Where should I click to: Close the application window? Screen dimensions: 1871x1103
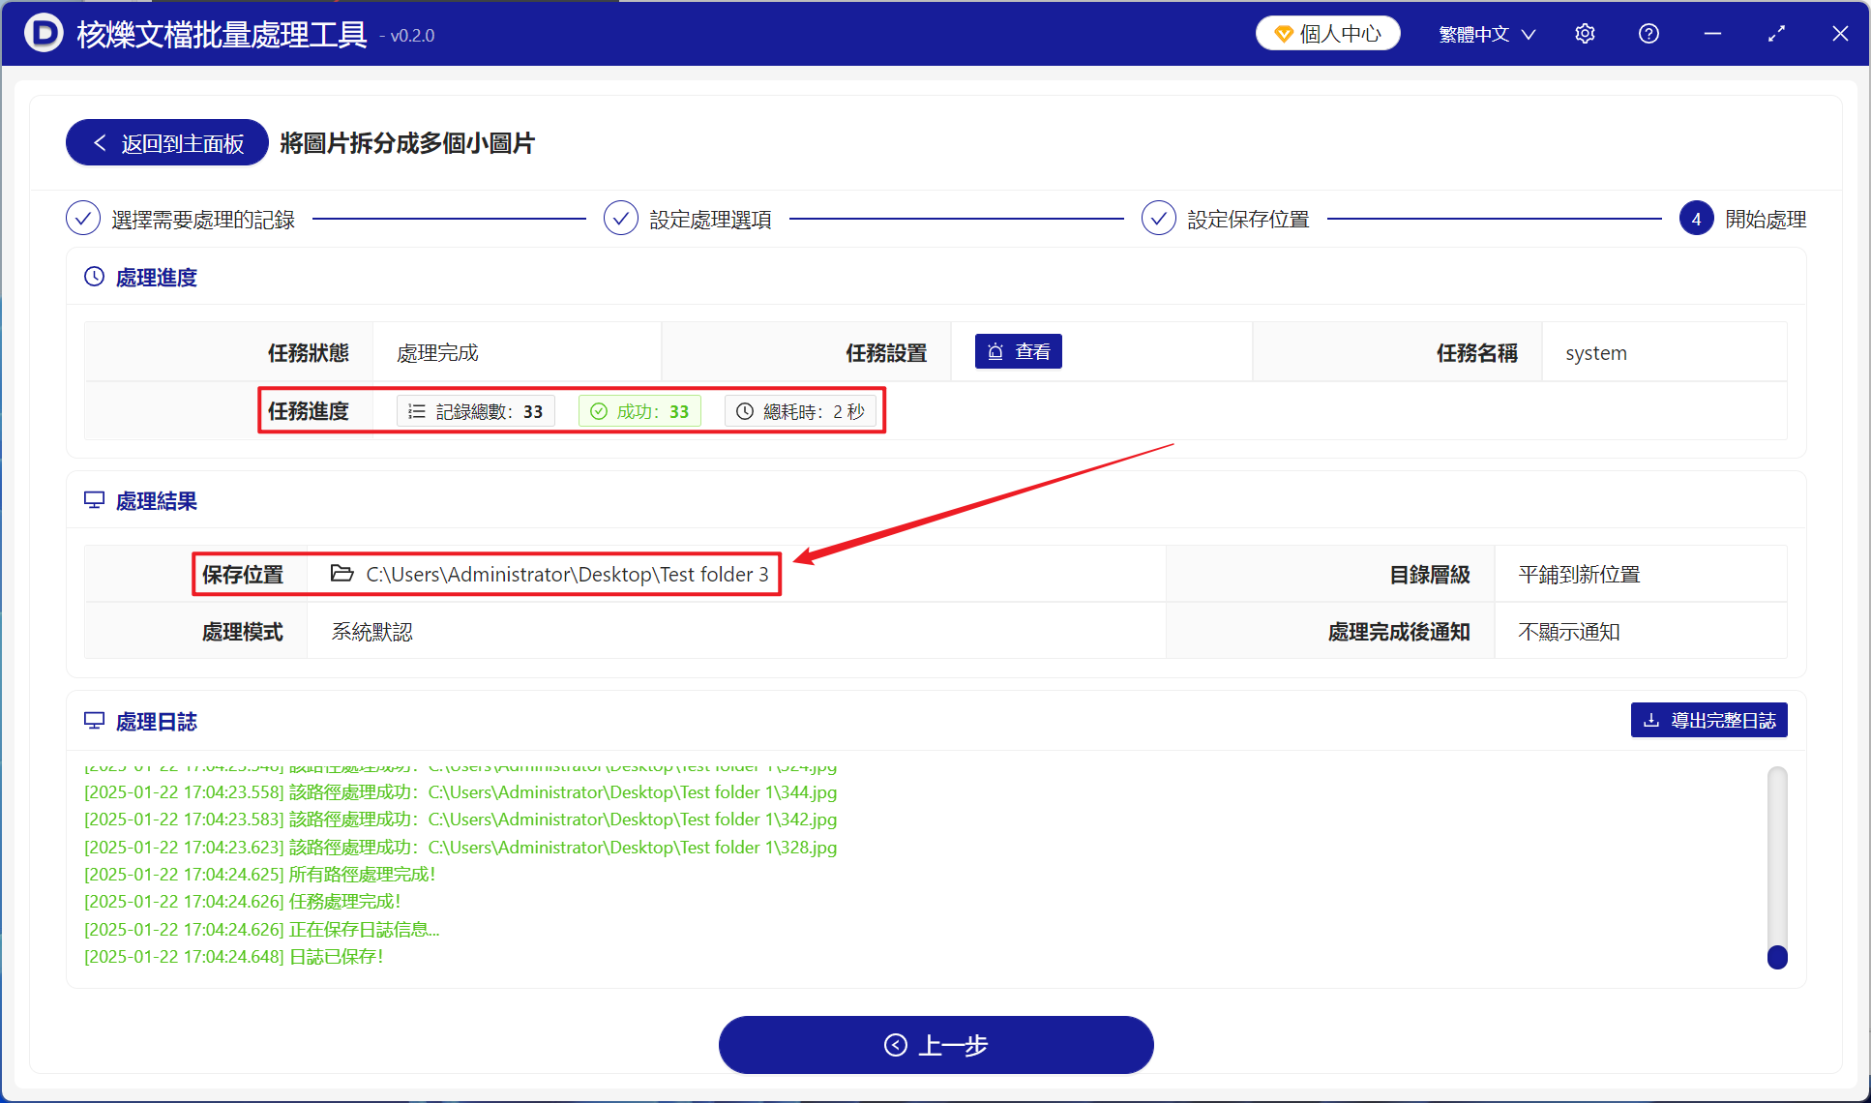[x=1840, y=34]
